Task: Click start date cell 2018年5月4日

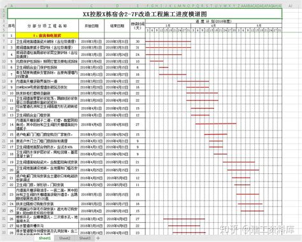Action: click(x=92, y=211)
